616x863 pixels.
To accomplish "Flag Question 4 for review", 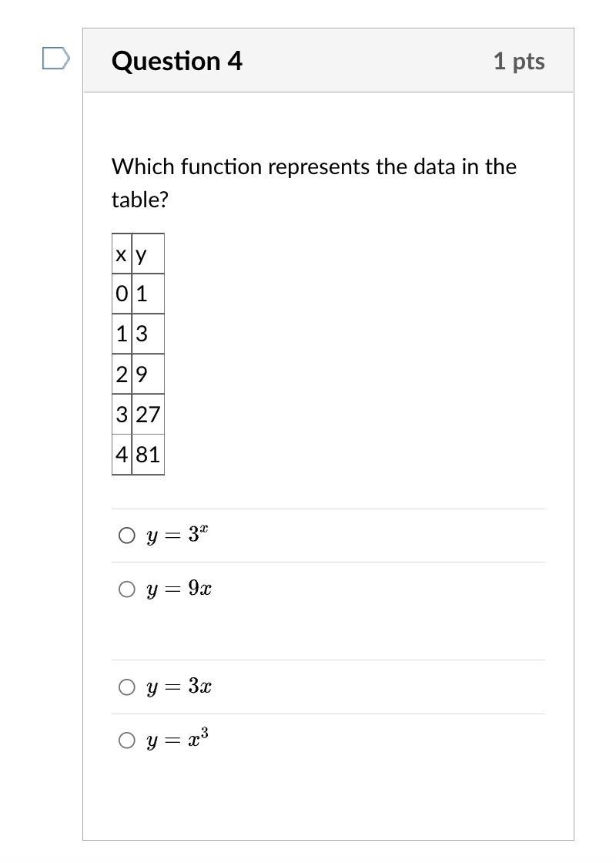I will tap(55, 59).
